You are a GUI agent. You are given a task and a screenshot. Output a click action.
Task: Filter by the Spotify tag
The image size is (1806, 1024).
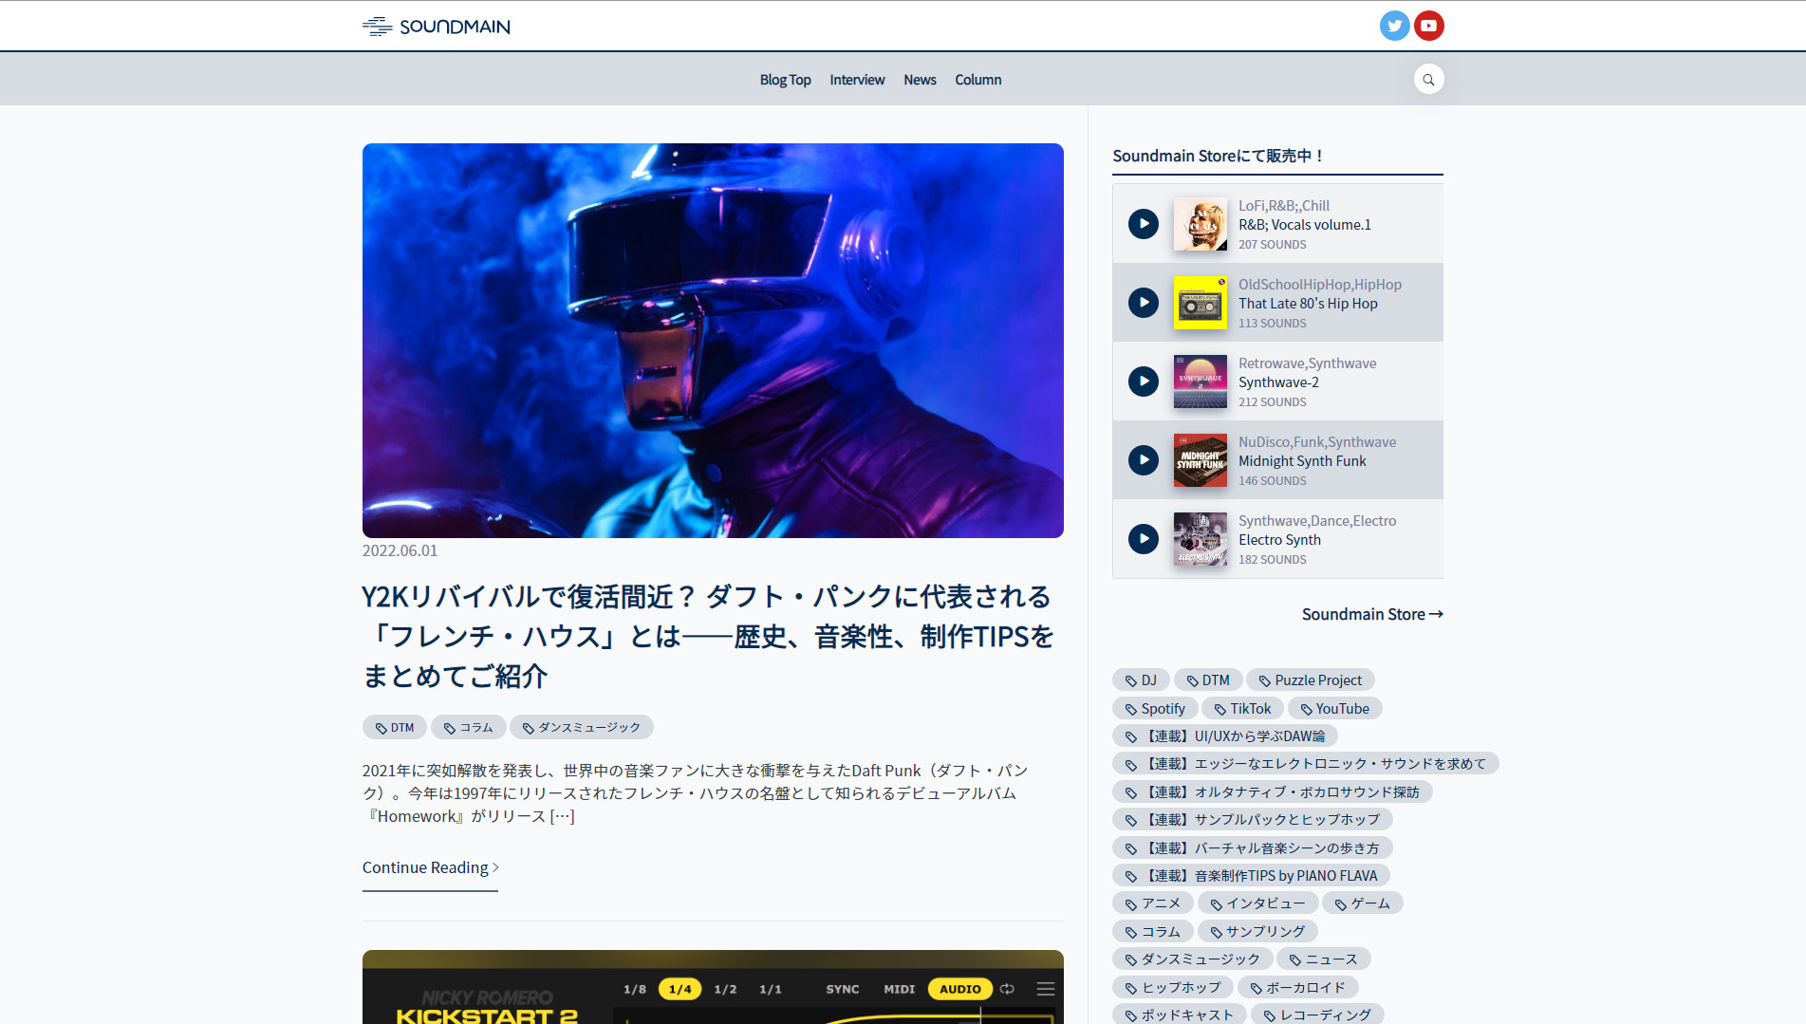click(x=1155, y=708)
